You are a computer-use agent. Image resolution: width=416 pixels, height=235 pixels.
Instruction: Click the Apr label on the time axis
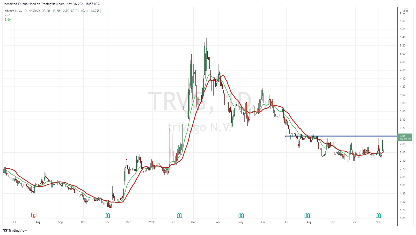[x=218, y=222]
